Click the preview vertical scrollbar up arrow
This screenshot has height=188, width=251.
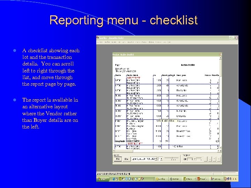pos(221,58)
